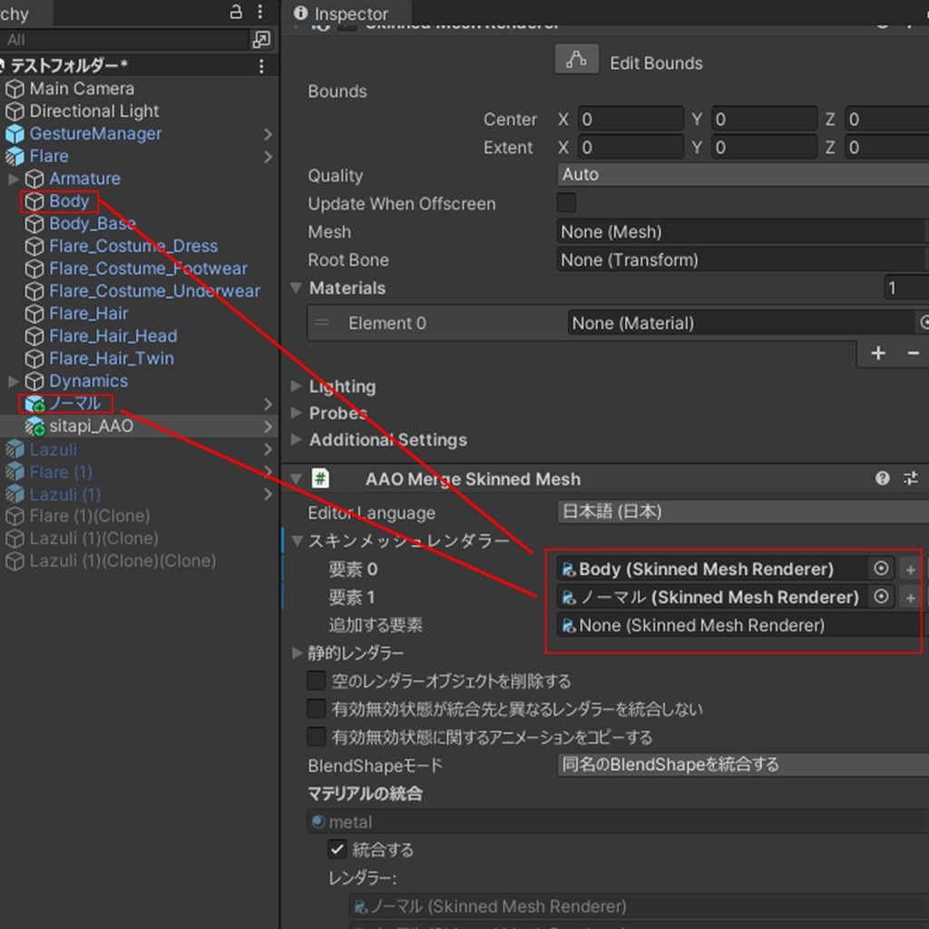Viewport: 929px width, 929px height.
Task: Enable 空のレンダラーオブジェクトを削除する checkbox
Action: tap(317, 680)
